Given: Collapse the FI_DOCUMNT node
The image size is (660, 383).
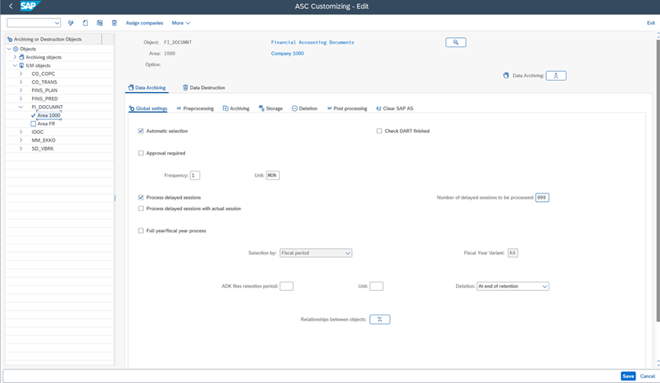Looking at the screenshot, I should click(x=21, y=107).
